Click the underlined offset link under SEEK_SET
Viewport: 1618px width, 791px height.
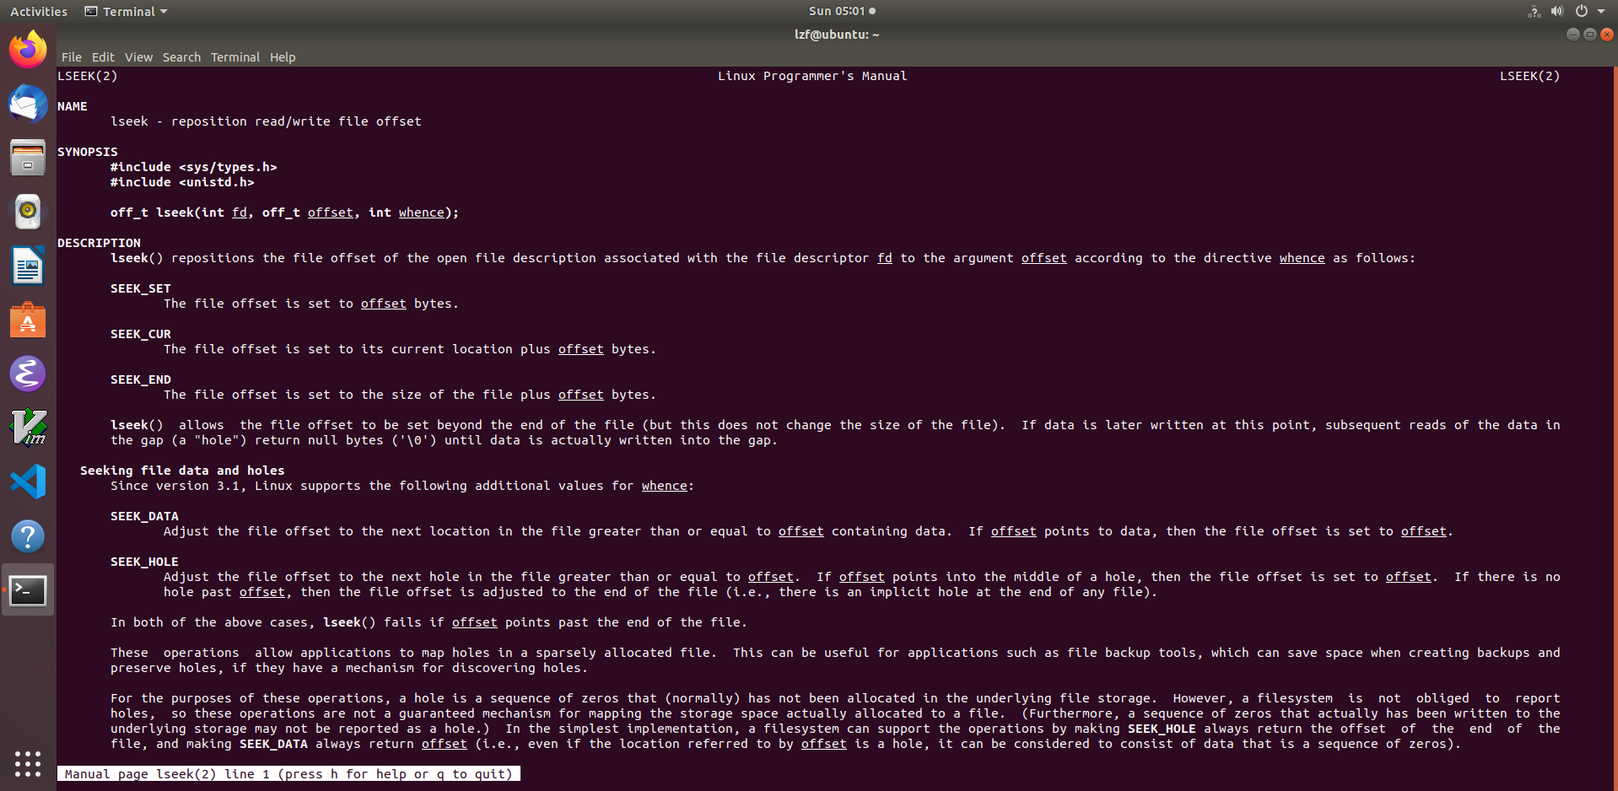coord(383,304)
